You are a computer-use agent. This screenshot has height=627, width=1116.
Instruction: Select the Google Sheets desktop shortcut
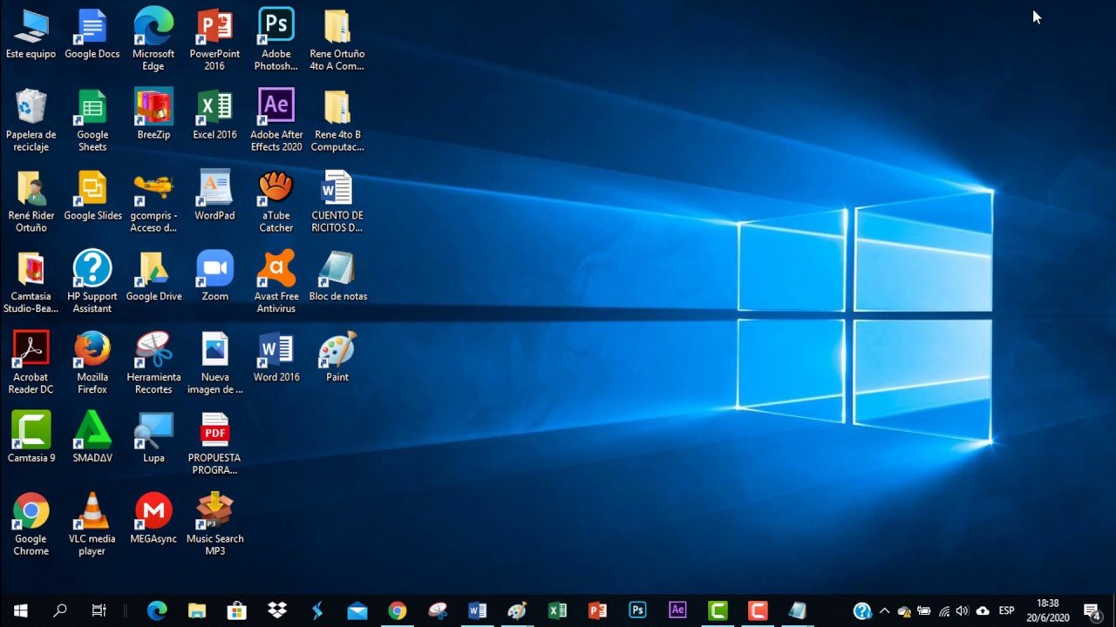[x=92, y=121]
